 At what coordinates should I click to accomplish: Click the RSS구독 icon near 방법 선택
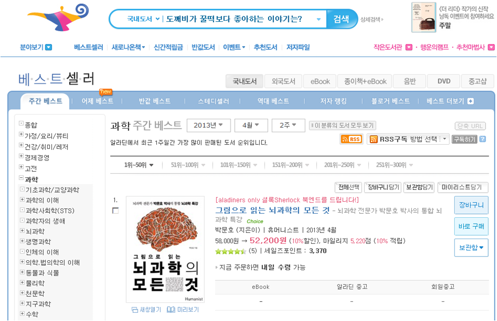373,139
